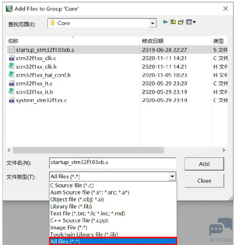
Task: Click the system_stm32f1xx.c file icon
Action: pyautogui.click(x=12, y=100)
